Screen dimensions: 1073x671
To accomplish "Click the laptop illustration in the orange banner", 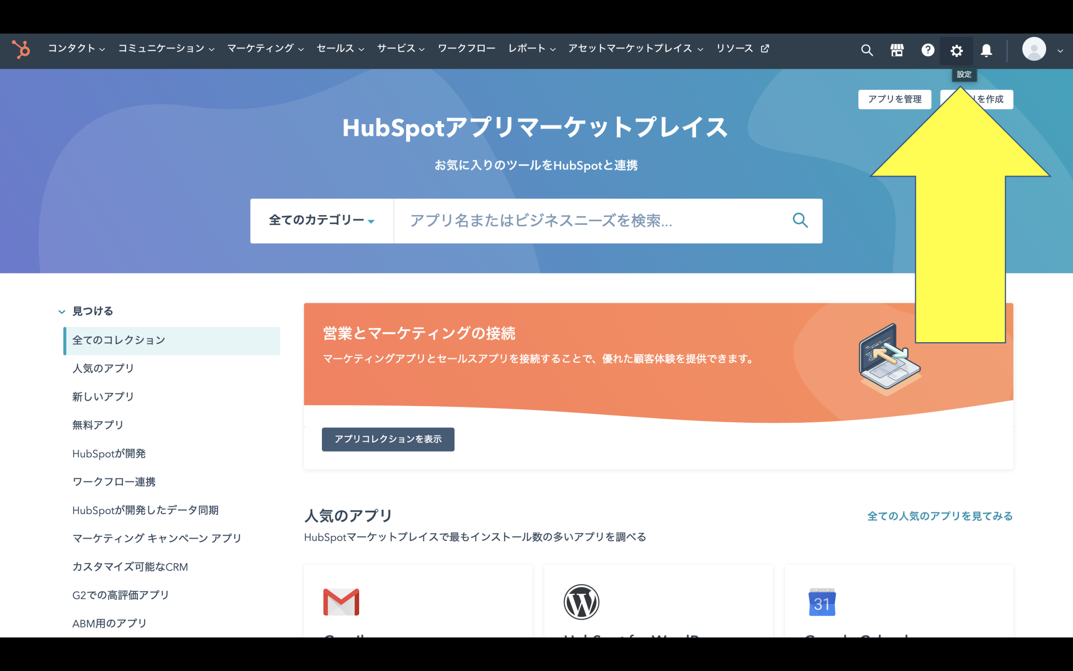I will tap(890, 359).
